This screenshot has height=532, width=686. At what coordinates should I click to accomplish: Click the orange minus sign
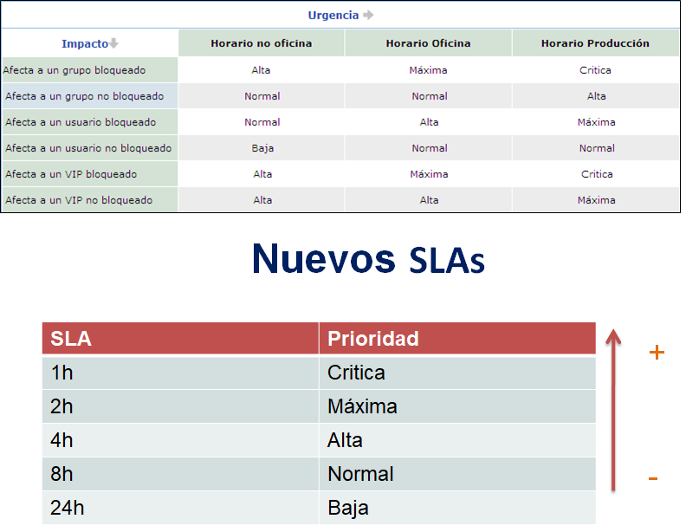tap(653, 479)
